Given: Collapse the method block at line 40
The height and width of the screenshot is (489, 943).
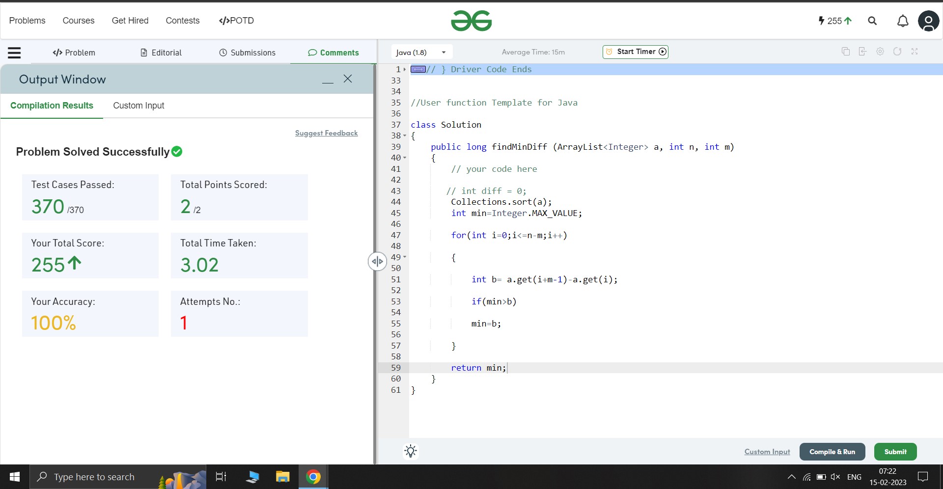Looking at the screenshot, I should pyautogui.click(x=405, y=158).
